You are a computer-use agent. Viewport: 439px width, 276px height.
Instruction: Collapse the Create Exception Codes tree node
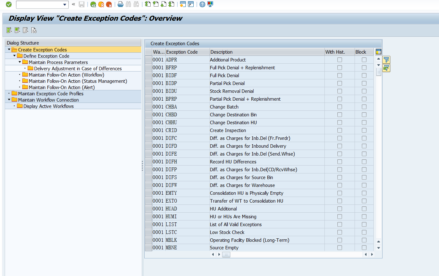[9, 50]
